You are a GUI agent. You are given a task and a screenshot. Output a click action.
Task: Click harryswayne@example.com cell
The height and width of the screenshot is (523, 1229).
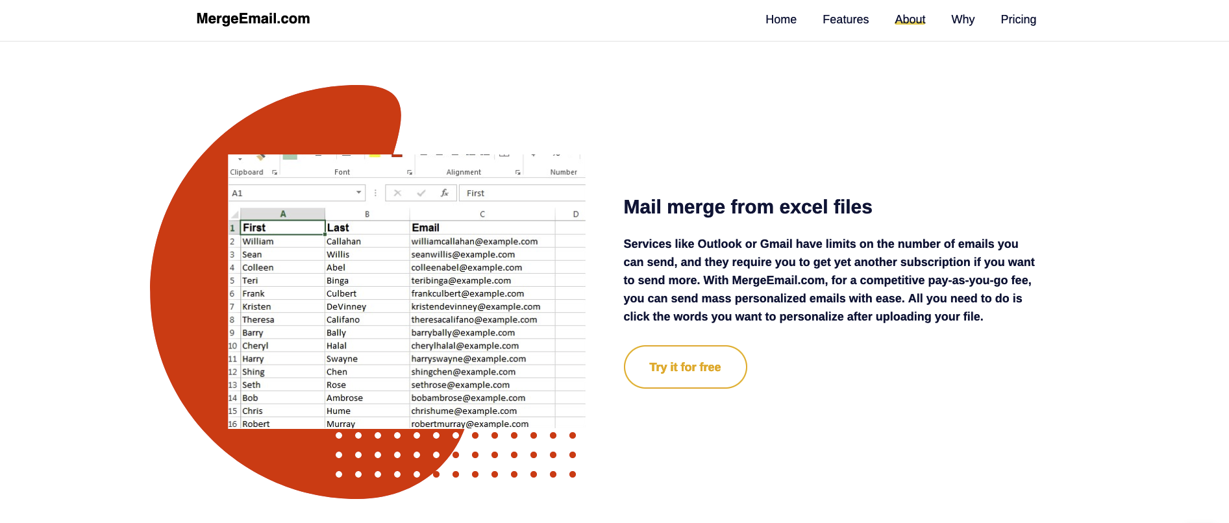[x=482, y=359]
